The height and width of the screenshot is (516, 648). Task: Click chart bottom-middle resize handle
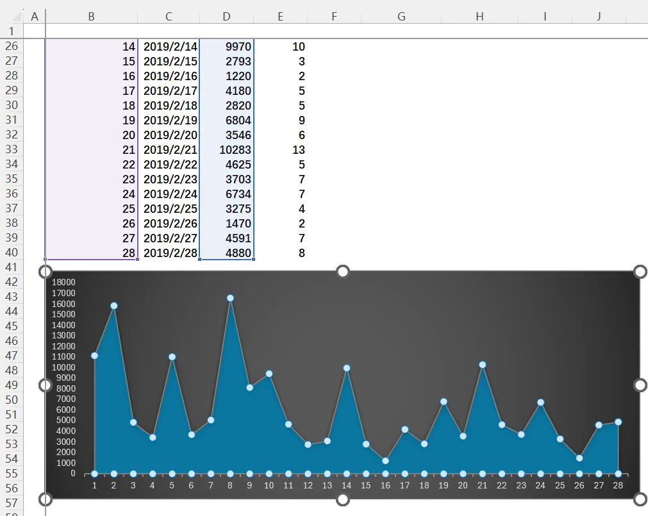click(x=343, y=499)
